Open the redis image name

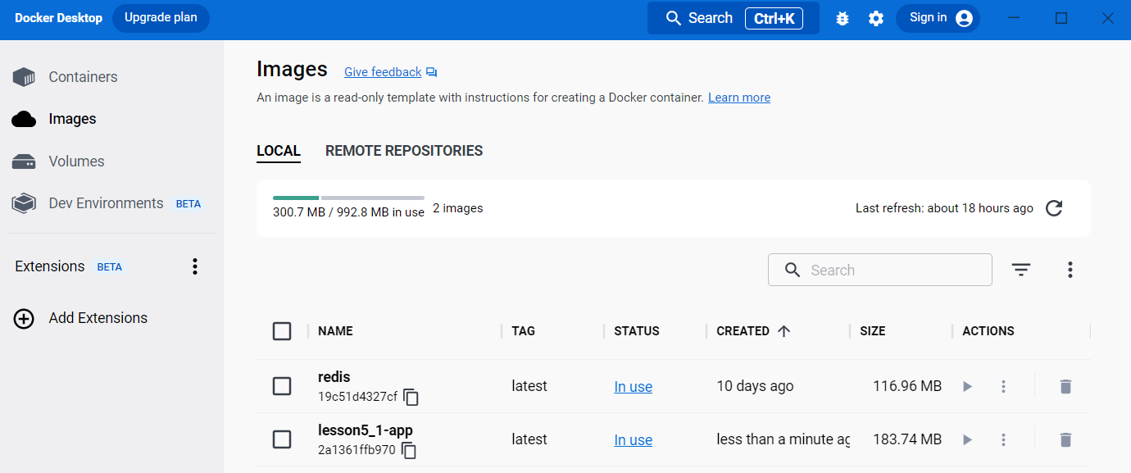click(x=334, y=377)
